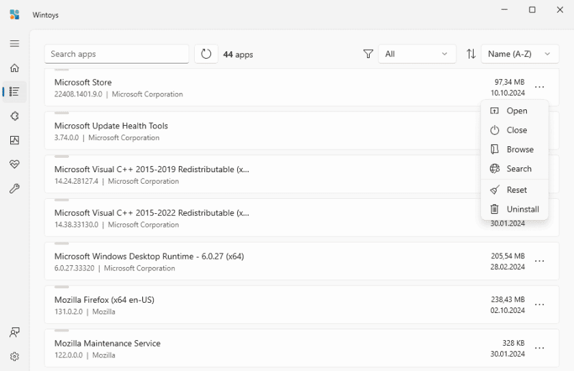Open more options for Microsoft Windows Desktop Runtime
The height and width of the screenshot is (371, 574).
coord(539,261)
